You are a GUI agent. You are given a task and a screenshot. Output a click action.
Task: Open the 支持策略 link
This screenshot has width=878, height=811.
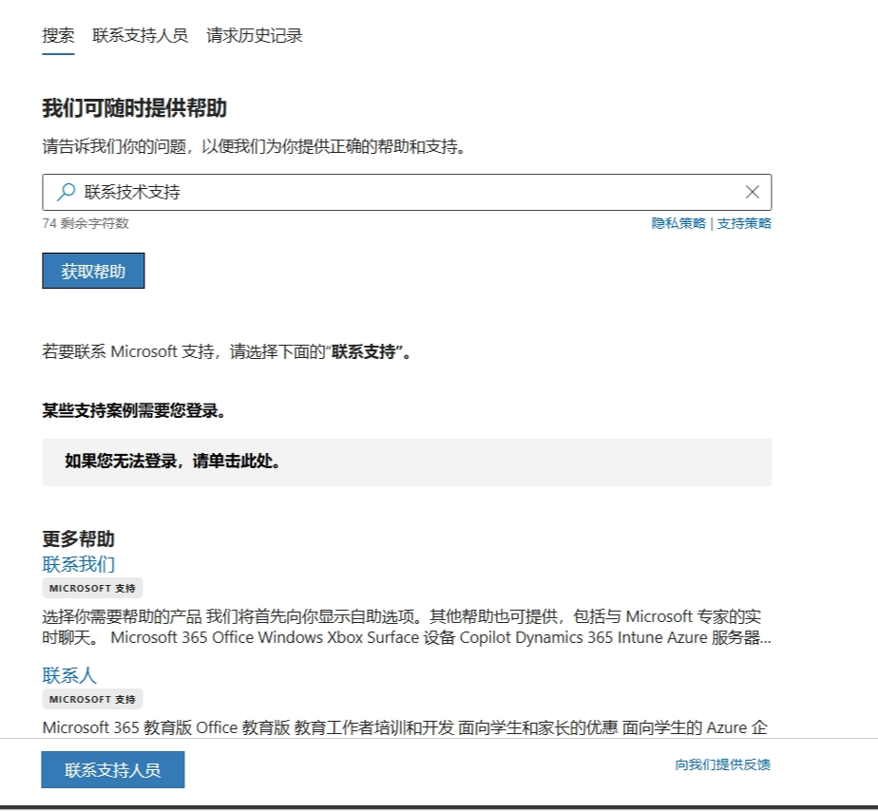744,223
